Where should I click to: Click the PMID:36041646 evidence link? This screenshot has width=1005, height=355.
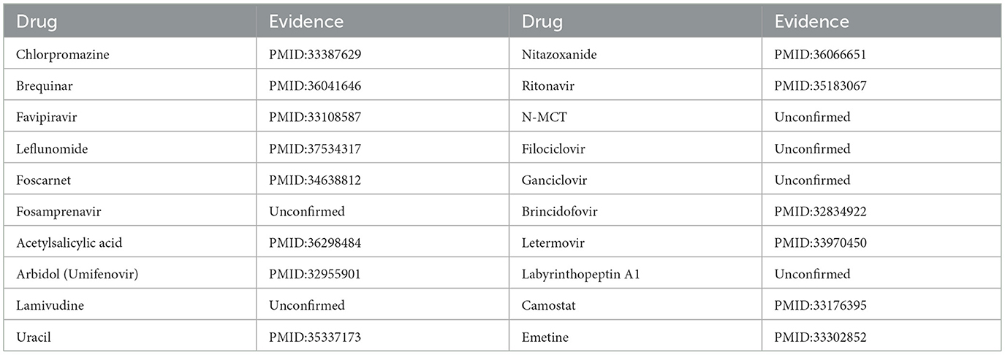pyautogui.click(x=315, y=86)
